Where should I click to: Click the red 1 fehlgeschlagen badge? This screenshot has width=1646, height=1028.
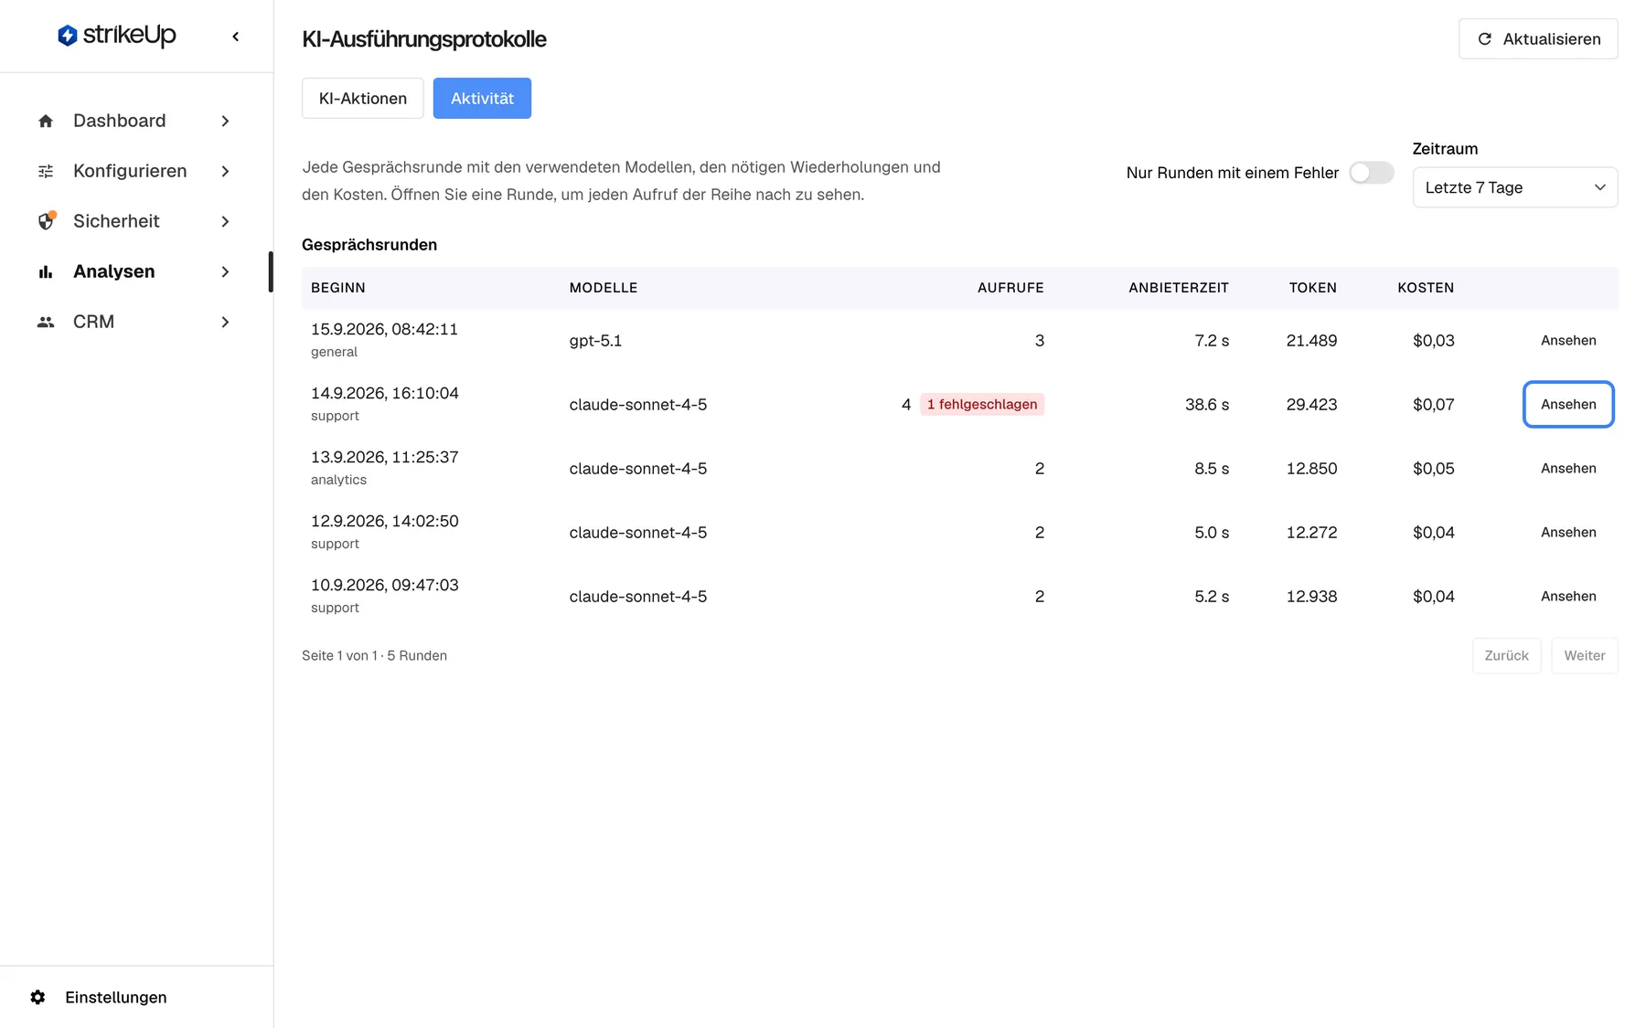coord(982,404)
